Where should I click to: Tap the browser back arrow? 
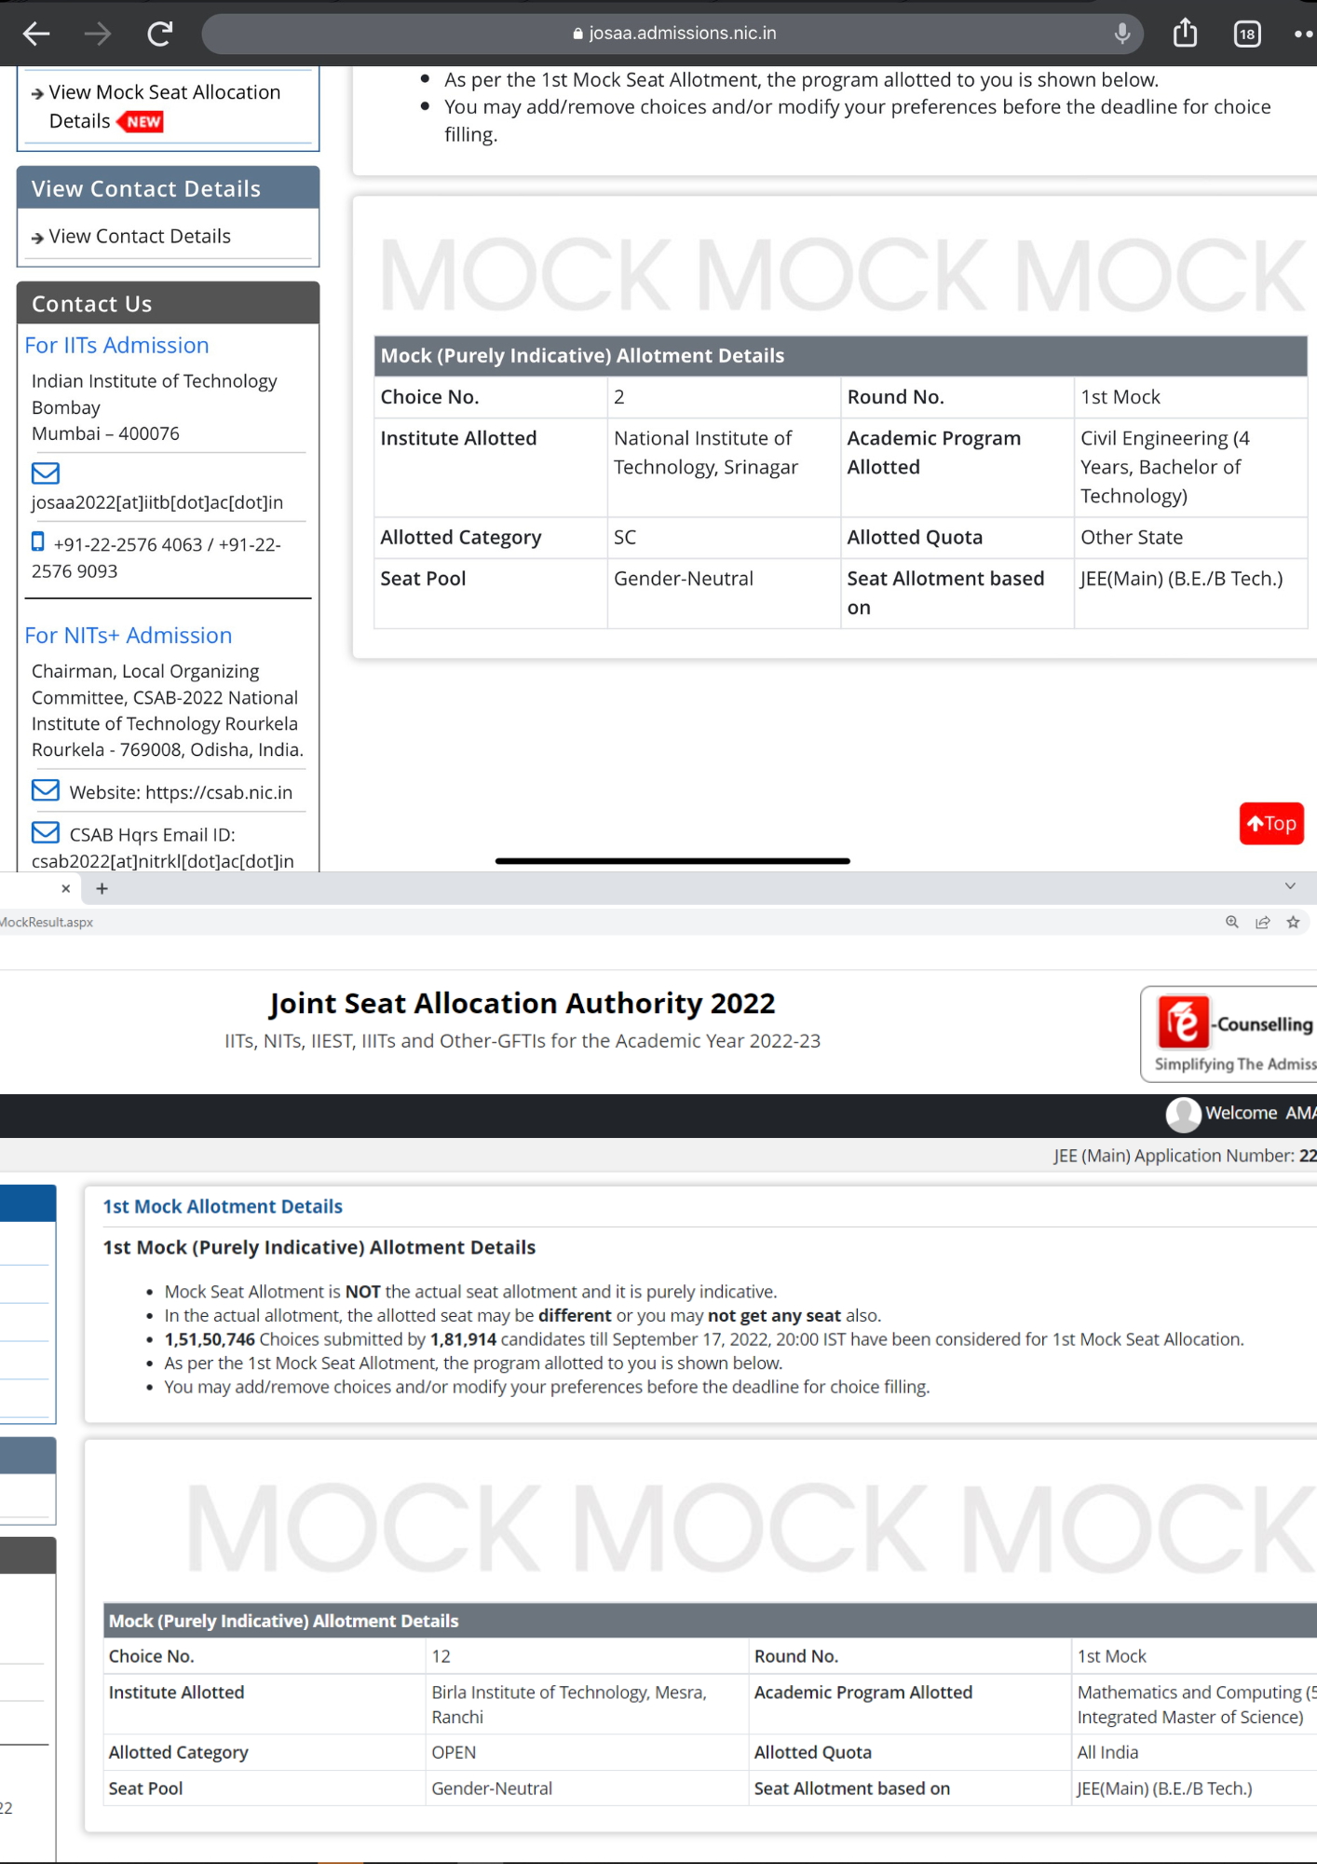point(36,34)
